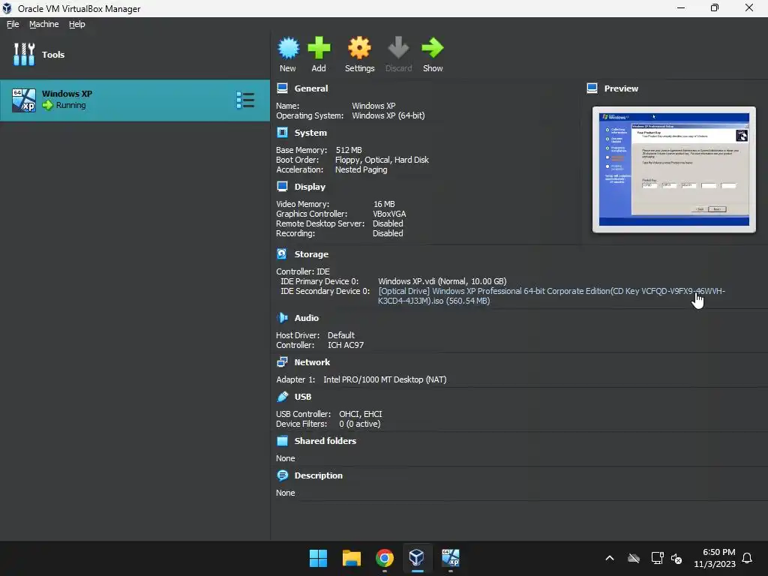Open the Display section header link

point(310,187)
